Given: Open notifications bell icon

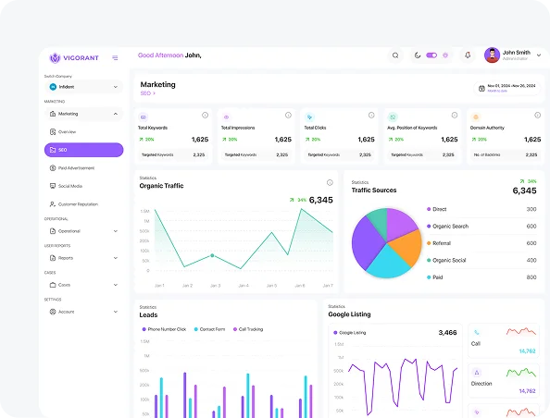Looking at the screenshot, I should (468, 55).
